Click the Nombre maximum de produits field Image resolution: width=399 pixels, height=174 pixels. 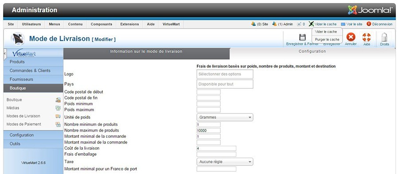pos(208,131)
